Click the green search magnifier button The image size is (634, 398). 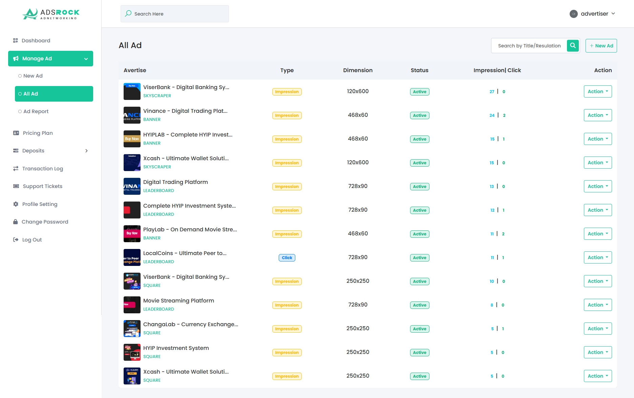point(573,46)
